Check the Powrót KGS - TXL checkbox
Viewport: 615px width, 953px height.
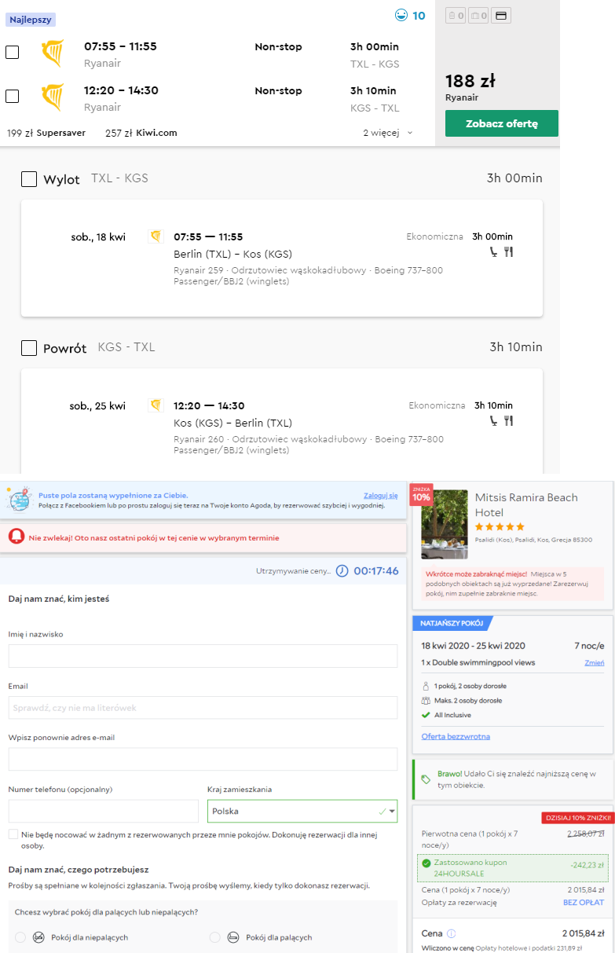(x=29, y=347)
